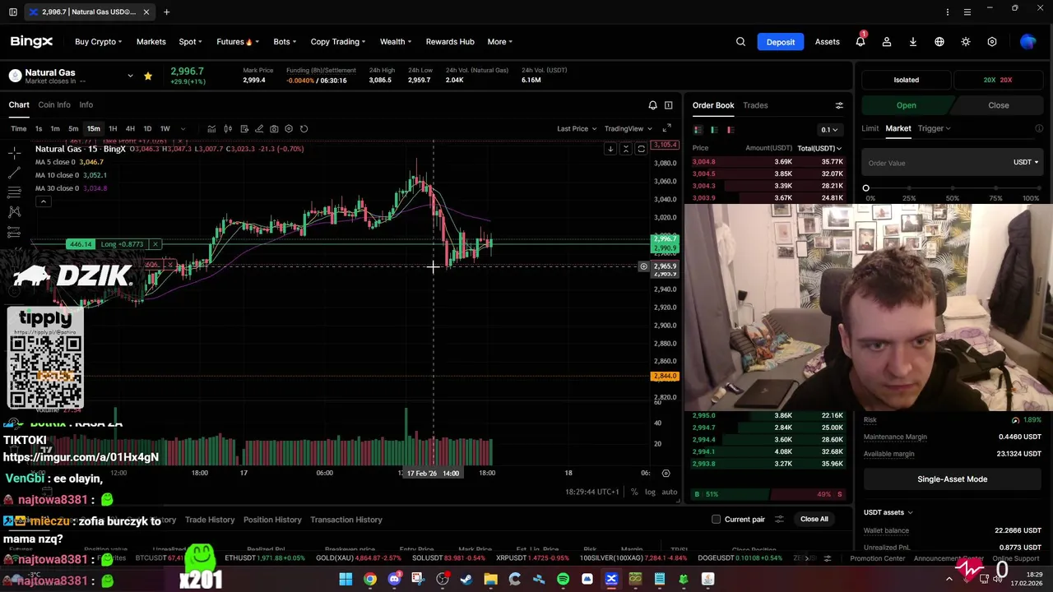Screen dimensions: 1053x592
Task: Toggle percent scale on chart
Action: click(x=634, y=492)
